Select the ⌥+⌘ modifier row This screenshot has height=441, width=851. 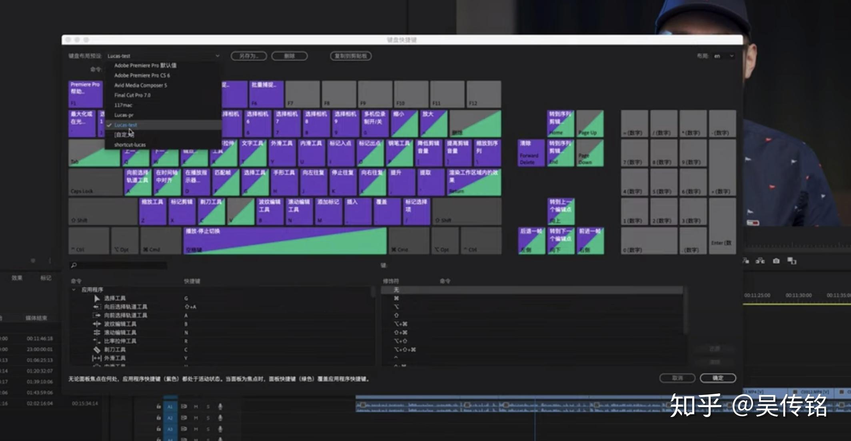click(532, 324)
